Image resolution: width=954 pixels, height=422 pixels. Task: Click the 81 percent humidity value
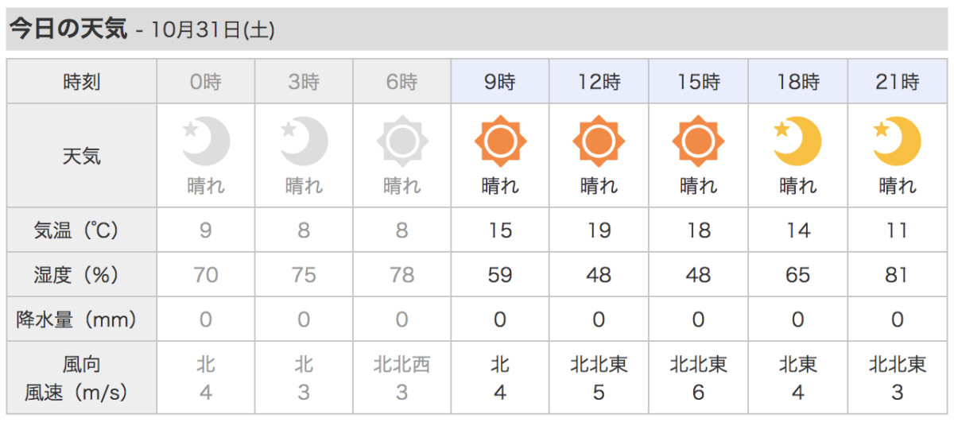tap(897, 275)
